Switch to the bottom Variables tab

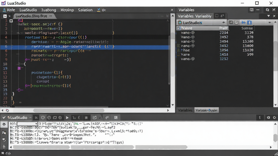click(185, 110)
